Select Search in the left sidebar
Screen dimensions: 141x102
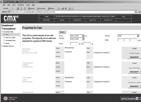coord(8,43)
